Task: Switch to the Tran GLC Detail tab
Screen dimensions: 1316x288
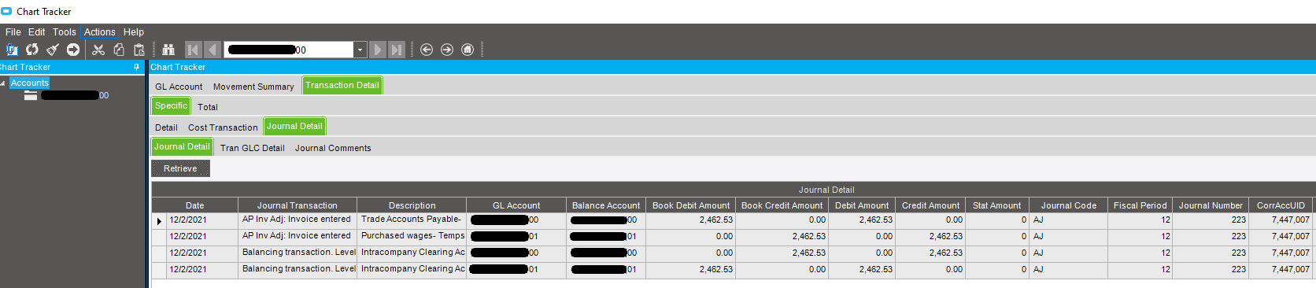Action: coord(253,148)
